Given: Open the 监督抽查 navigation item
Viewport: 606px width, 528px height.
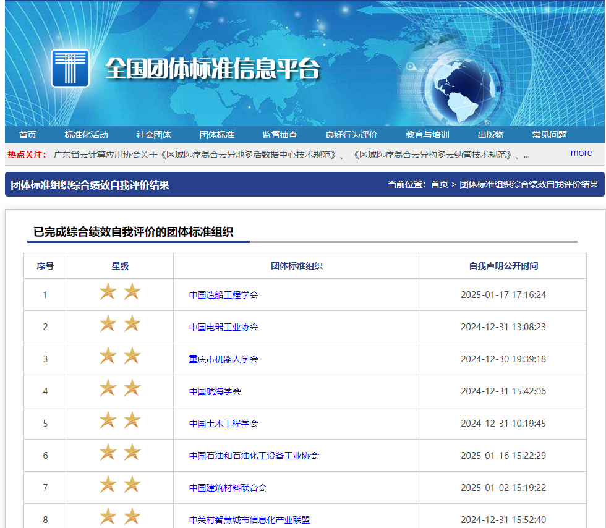Looking at the screenshot, I should [280, 135].
